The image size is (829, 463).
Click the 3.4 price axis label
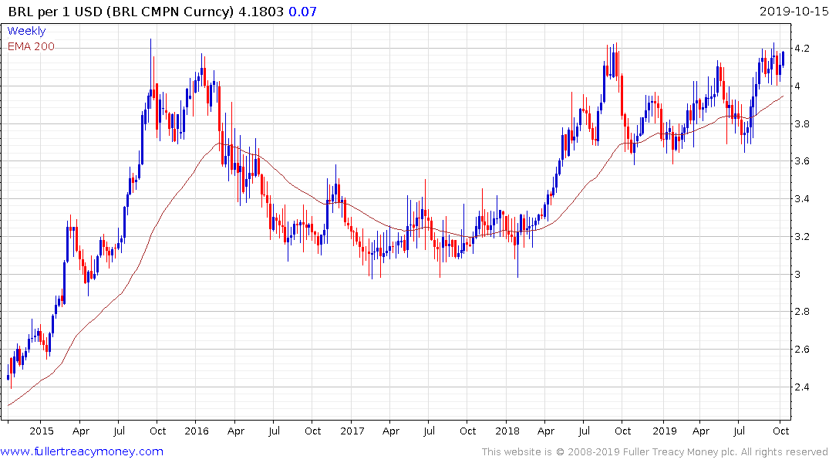coord(802,199)
